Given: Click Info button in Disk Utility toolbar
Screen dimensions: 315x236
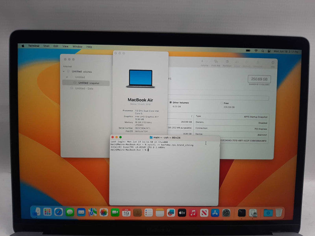Looking at the screenshot, I should (x=272, y=65).
